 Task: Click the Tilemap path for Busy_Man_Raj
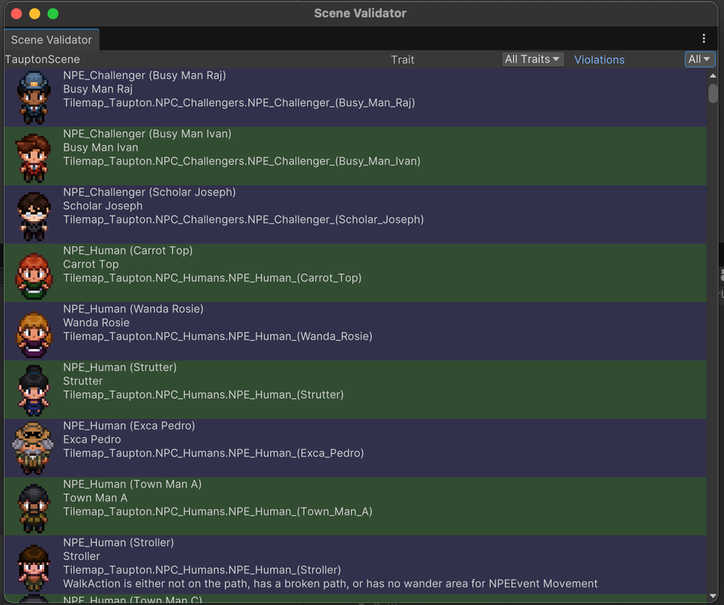click(x=239, y=103)
